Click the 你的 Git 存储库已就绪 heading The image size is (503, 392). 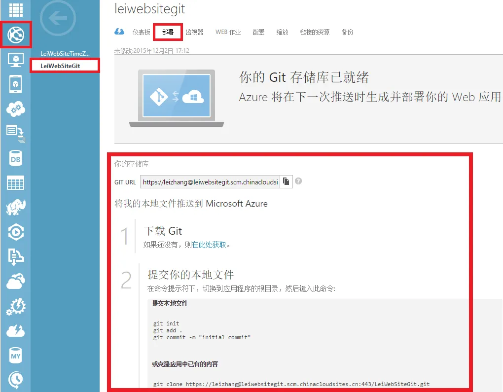click(x=304, y=77)
